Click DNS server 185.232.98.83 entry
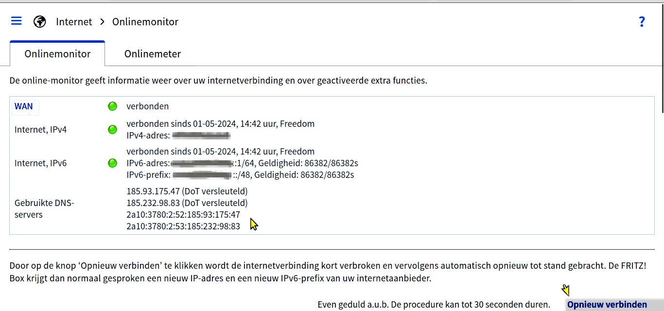Image resolution: width=664 pixels, height=311 pixels. 187,203
